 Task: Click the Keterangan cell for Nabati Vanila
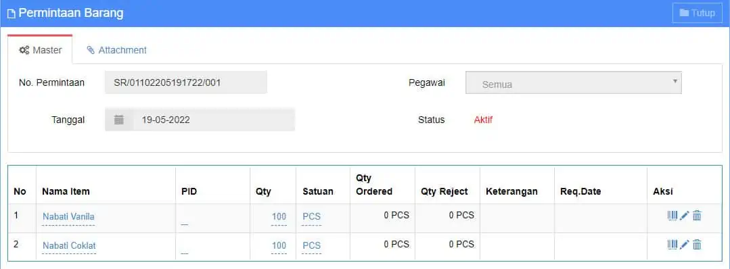click(x=518, y=218)
